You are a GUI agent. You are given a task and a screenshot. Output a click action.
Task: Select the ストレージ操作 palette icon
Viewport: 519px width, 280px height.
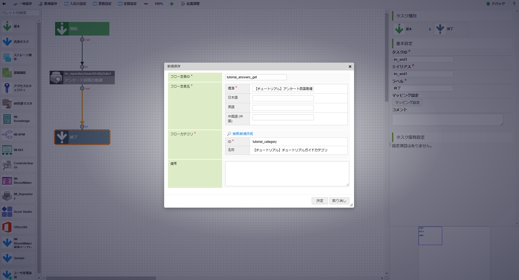pyautogui.click(x=7, y=57)
